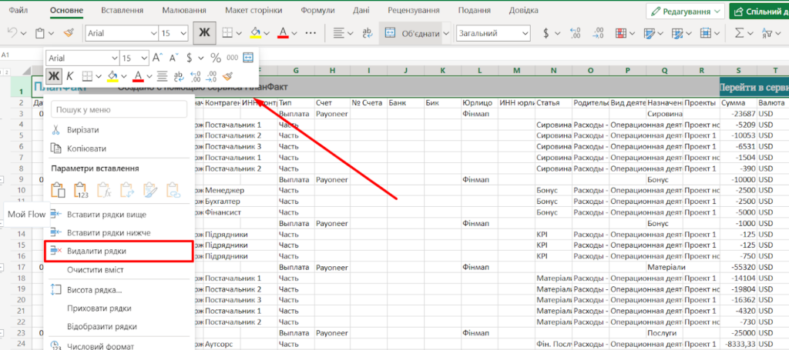Click the ribbon red font color A
This screenshot has height=350, width=789.
click(x=283, y=33)
